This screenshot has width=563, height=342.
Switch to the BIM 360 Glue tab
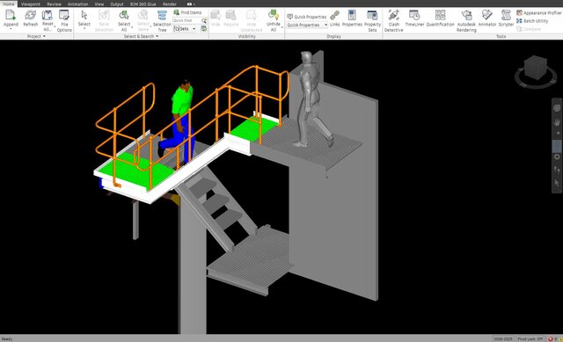coord(143,4)
